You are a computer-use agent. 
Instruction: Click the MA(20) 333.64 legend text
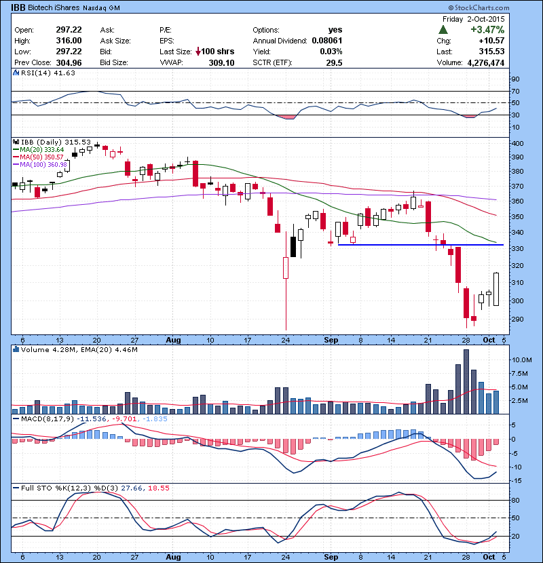[41, 150]
